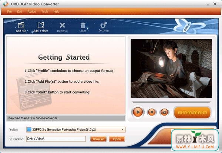
Task: Click the video preview thumbnail
Action: pos(171,68)
